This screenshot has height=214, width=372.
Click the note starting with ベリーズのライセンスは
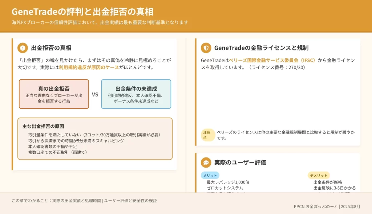[286, 135]
